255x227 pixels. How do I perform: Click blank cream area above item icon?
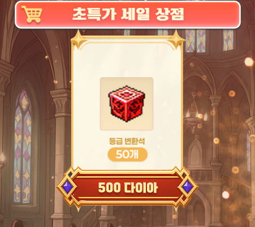126,60
